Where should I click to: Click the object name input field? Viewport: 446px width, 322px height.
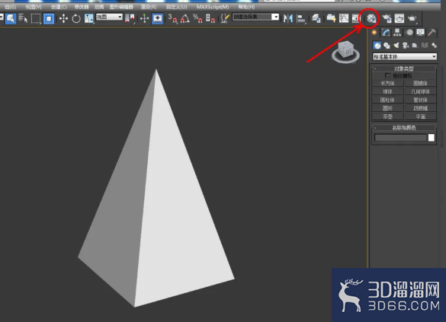click(400, 138)
